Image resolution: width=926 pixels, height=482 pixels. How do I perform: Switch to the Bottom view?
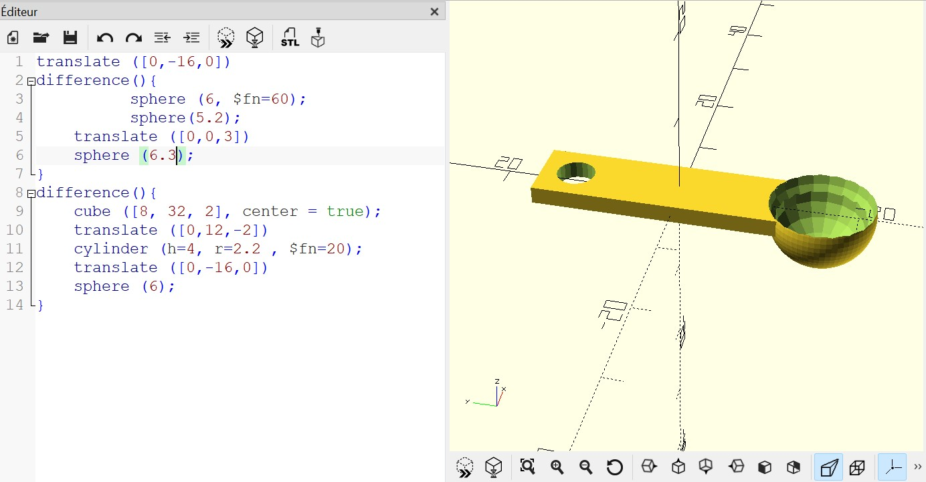point(706,466)
